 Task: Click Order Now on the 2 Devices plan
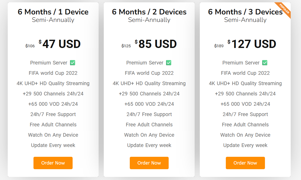pyautogui.click(x=149, y=163)
